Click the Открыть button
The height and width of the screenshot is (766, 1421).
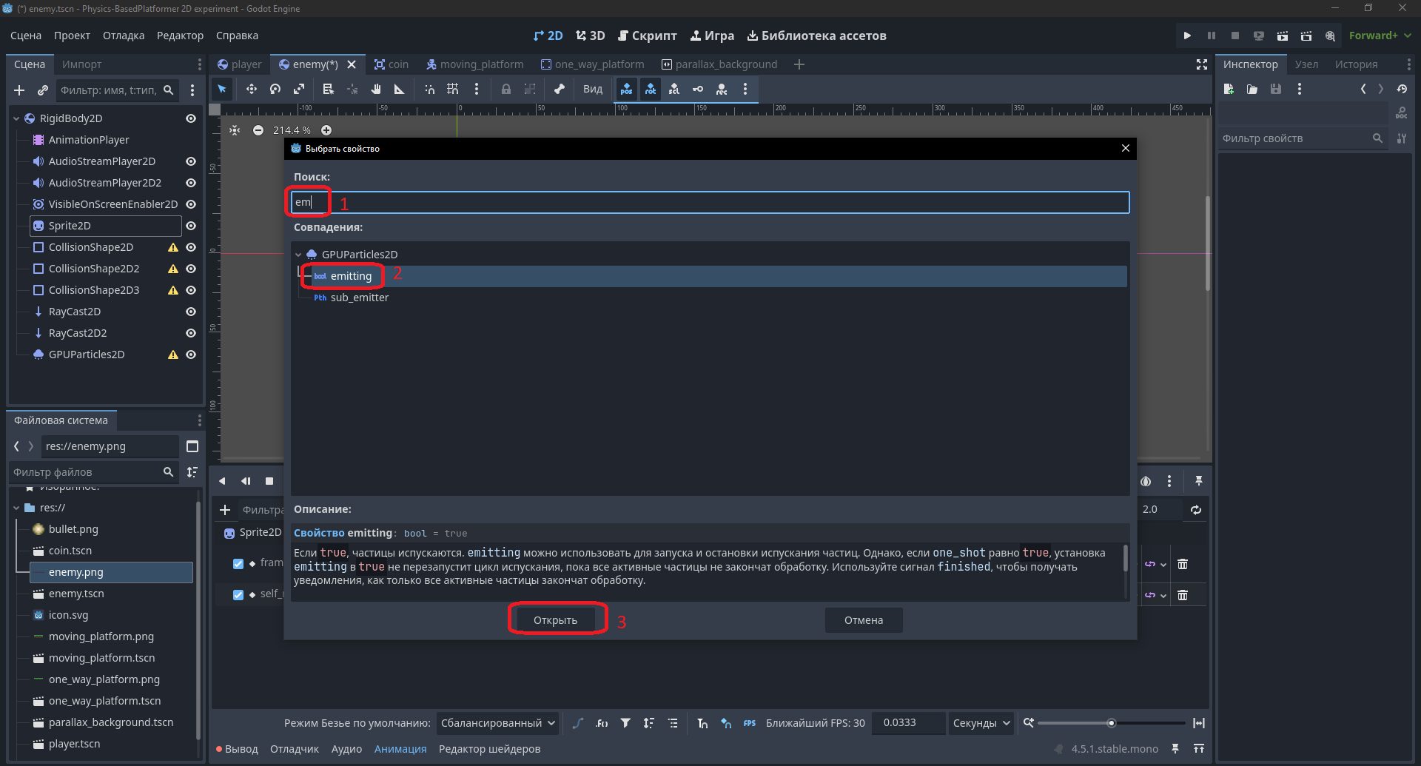(555, 620)
